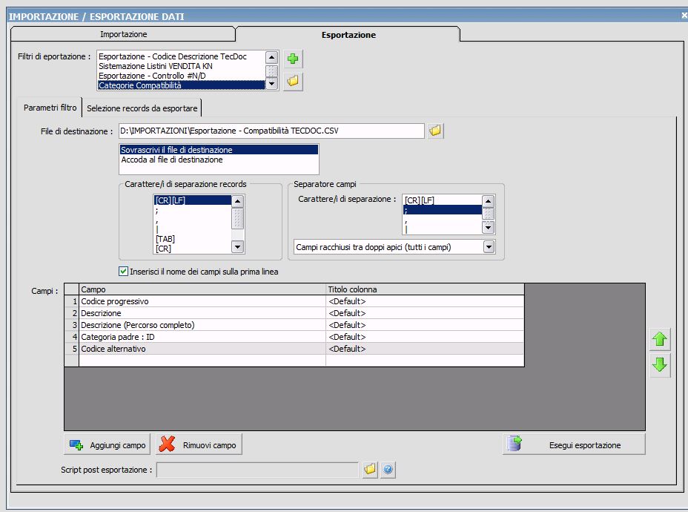688x512 pixels.
Task: Switch to the Importazione tab
Action: (x=123, y=34)
